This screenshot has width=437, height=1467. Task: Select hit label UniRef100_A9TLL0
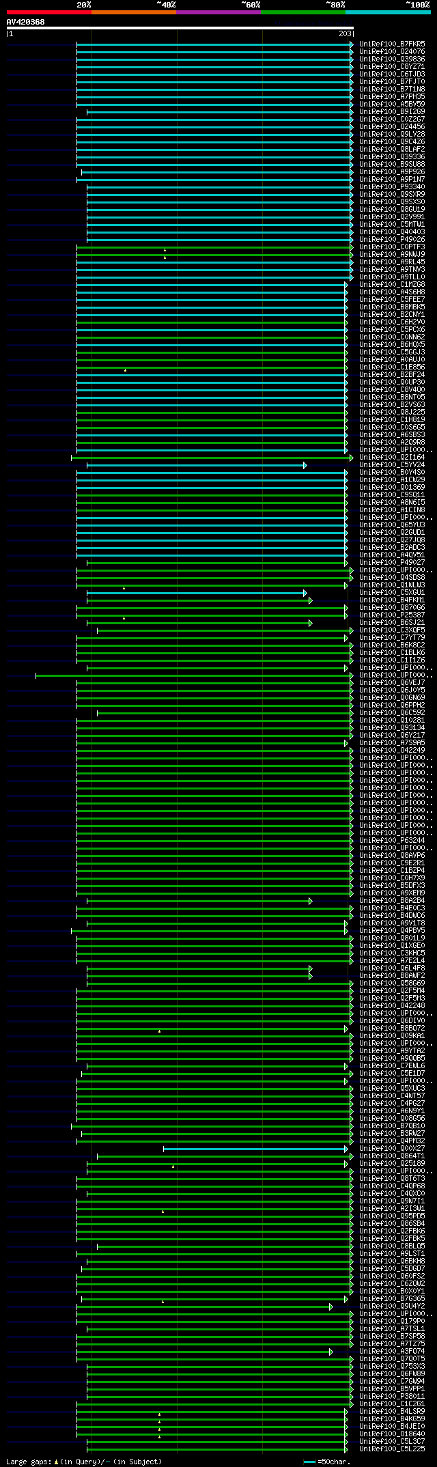392,277
